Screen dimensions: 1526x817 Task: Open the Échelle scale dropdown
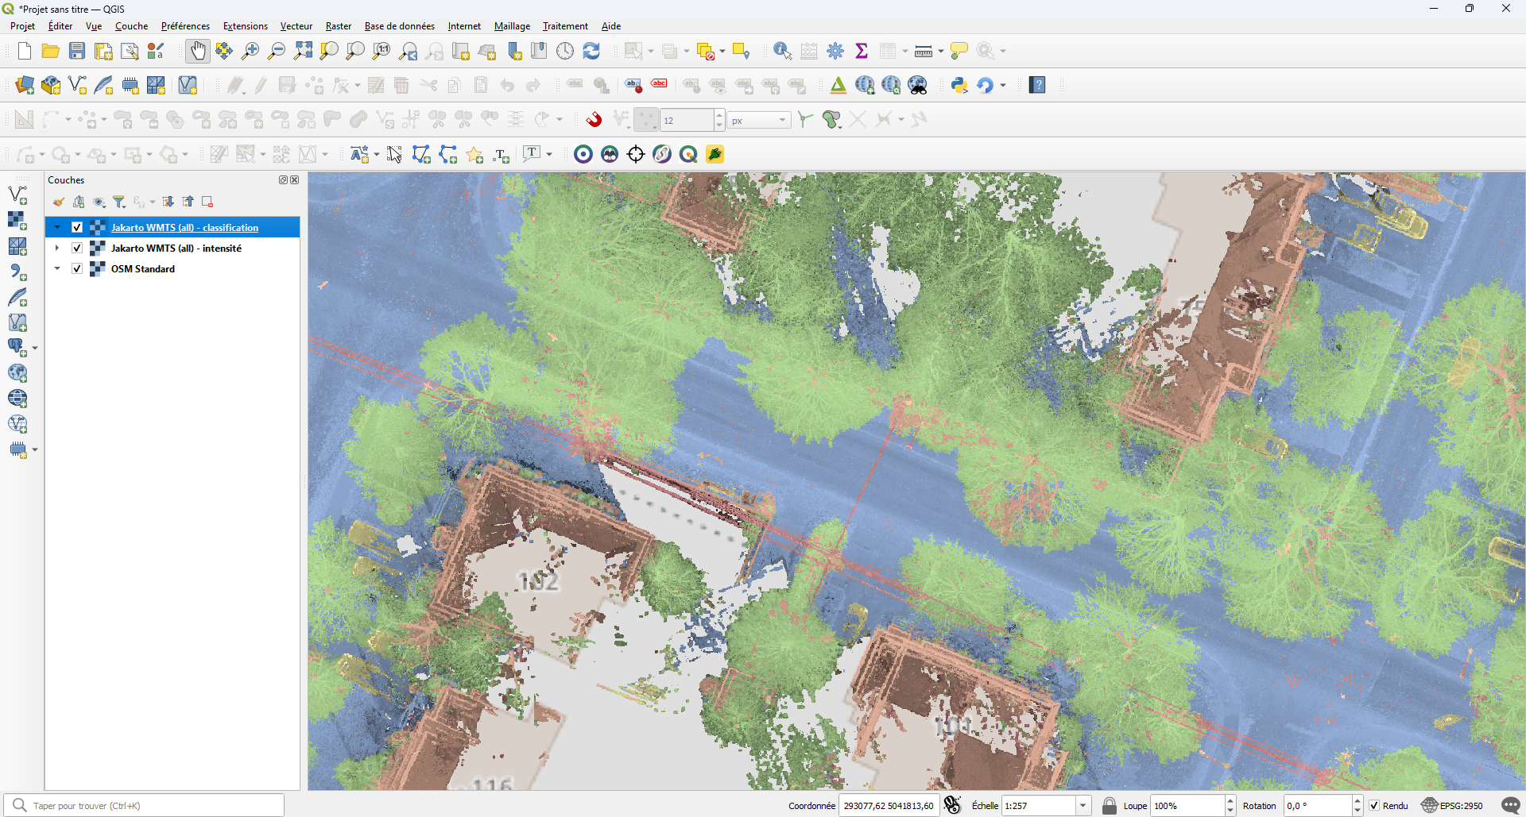coord(1083,806)
